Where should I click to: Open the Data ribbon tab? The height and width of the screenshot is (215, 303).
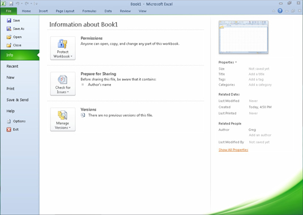[108, 11]
